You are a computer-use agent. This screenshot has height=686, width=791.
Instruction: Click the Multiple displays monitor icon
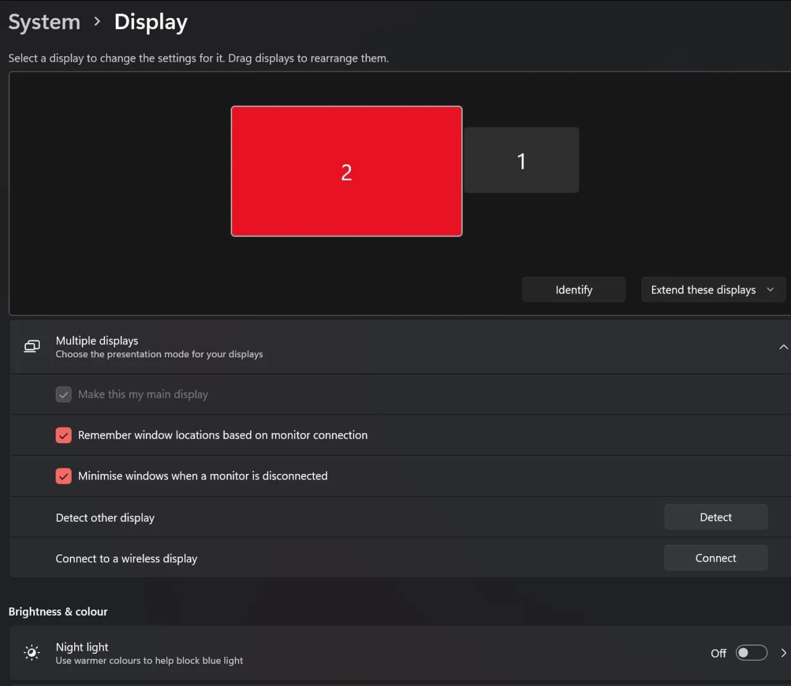[x=32, y=347]
